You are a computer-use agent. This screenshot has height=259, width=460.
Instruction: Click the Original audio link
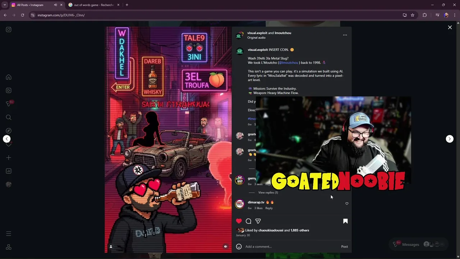(x=256, y=38)
